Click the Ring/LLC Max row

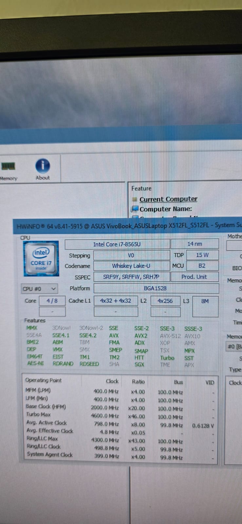120,440
